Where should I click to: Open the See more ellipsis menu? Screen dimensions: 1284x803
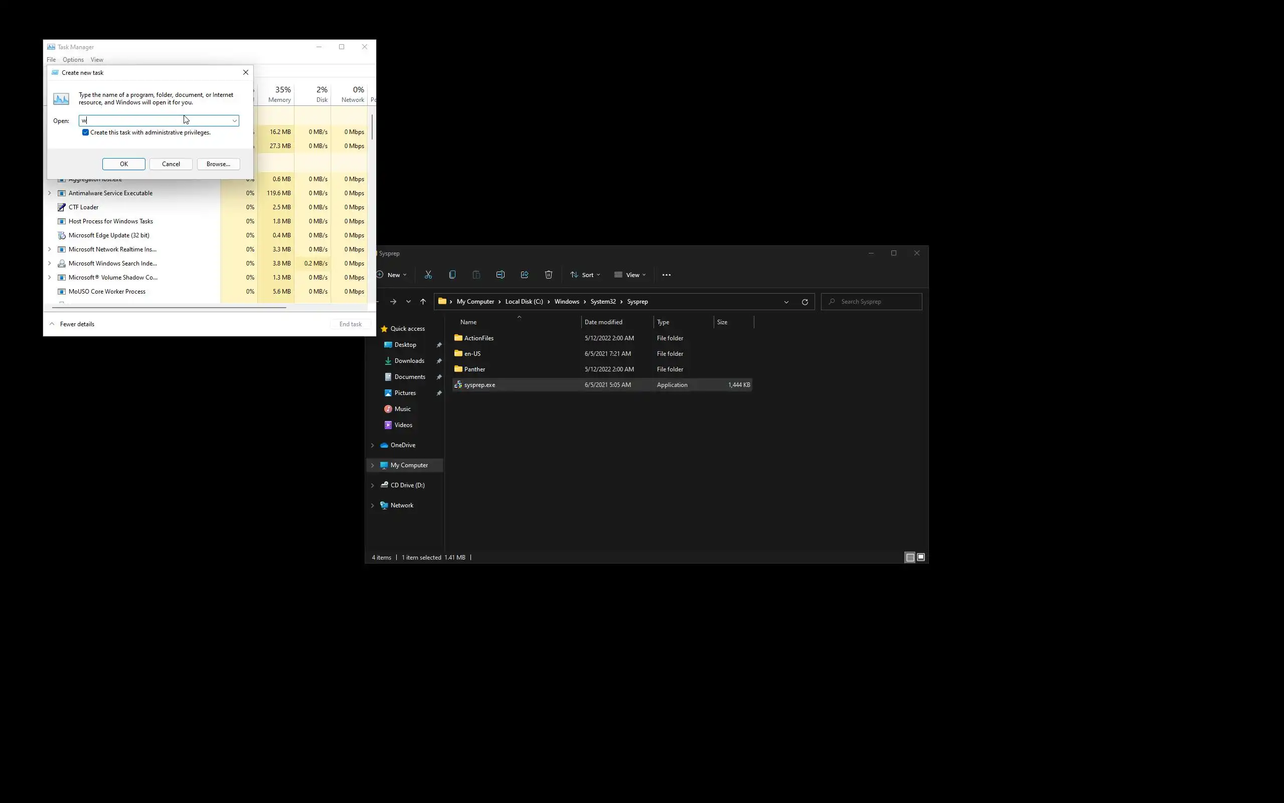click(667, 275)
